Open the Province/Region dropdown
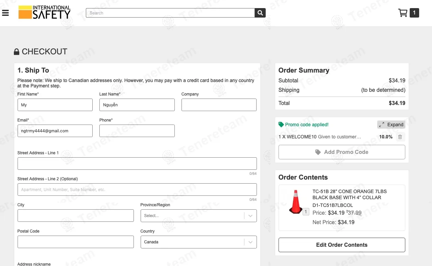 click(x=198, y=216)
